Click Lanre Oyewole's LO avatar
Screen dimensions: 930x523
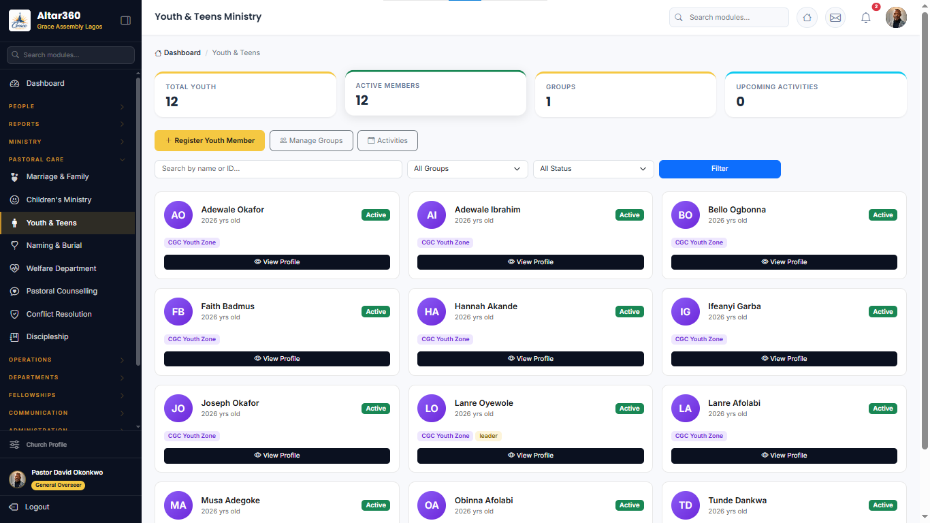(x=432, y=408)
